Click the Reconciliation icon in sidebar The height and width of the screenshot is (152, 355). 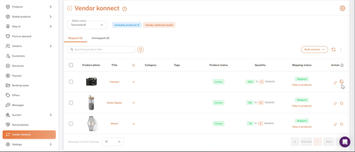[8, 125]
